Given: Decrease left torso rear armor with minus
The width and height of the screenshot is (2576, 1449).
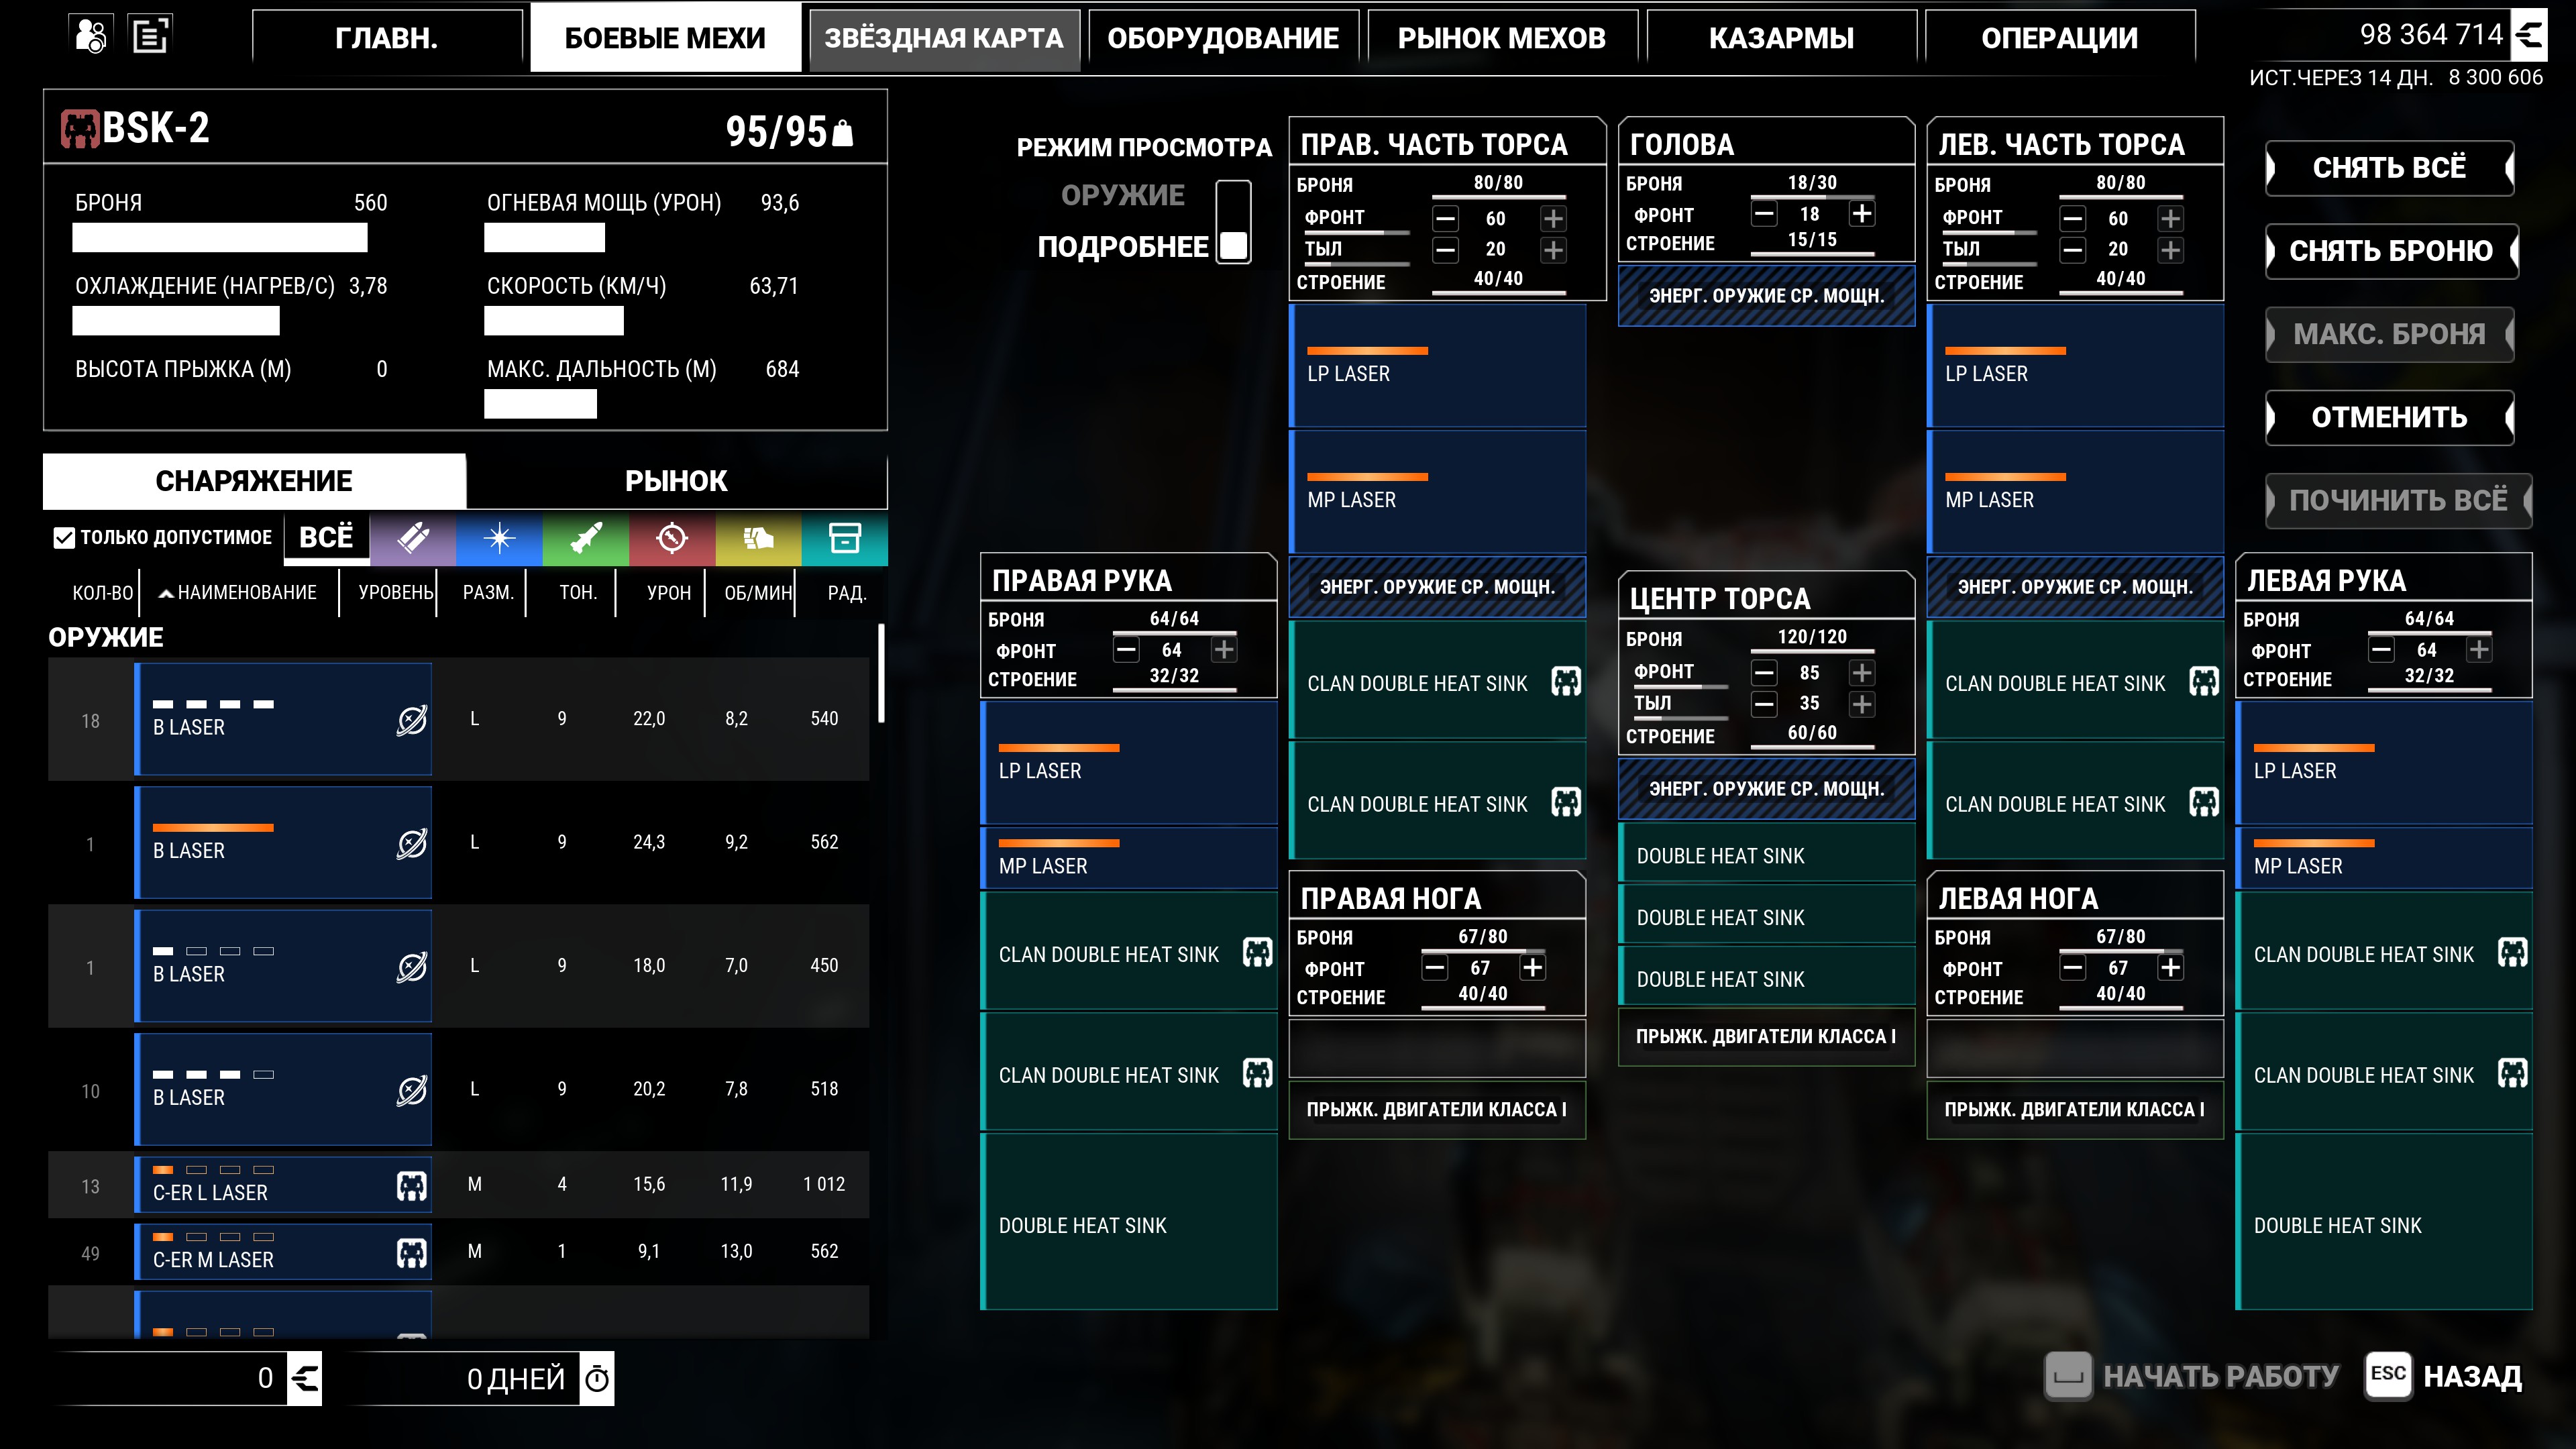Looking at the screenshot, I should pyautogui.click(x=2073, y=249).
